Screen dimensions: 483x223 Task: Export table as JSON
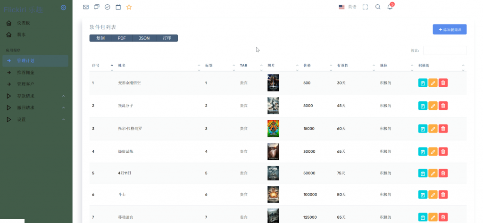(144, 38)
